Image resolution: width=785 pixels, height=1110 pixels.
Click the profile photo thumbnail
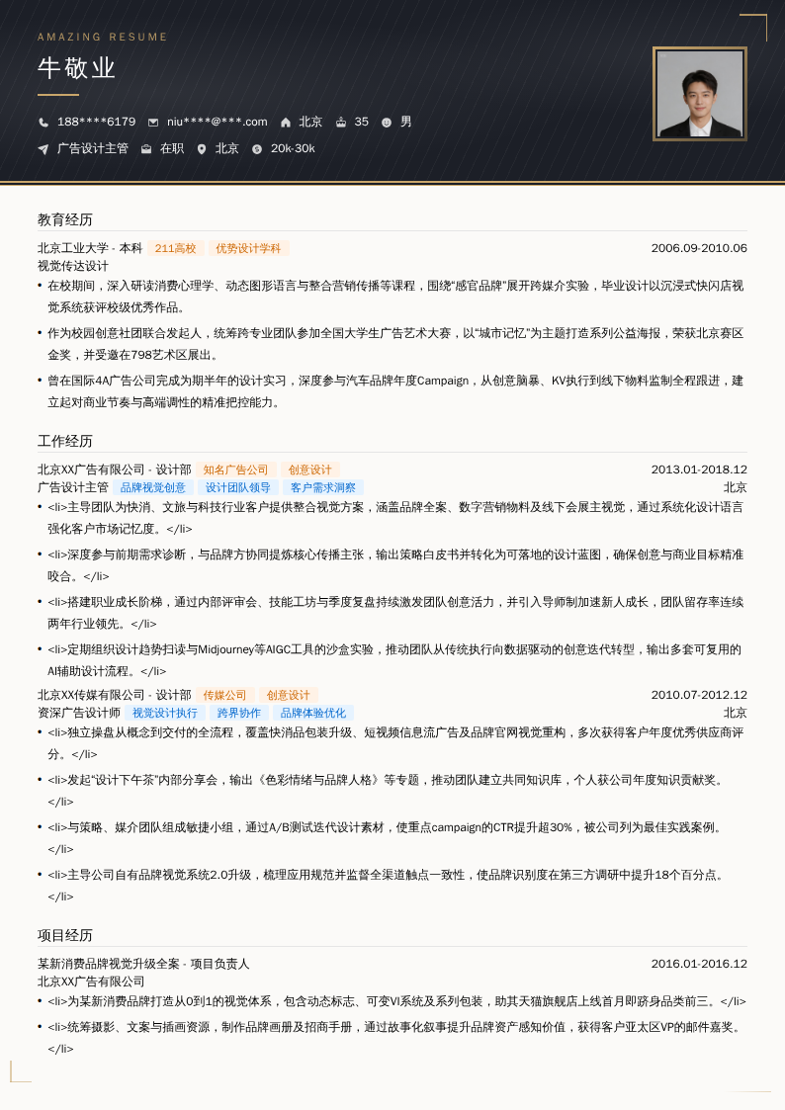tap(699, 94)
